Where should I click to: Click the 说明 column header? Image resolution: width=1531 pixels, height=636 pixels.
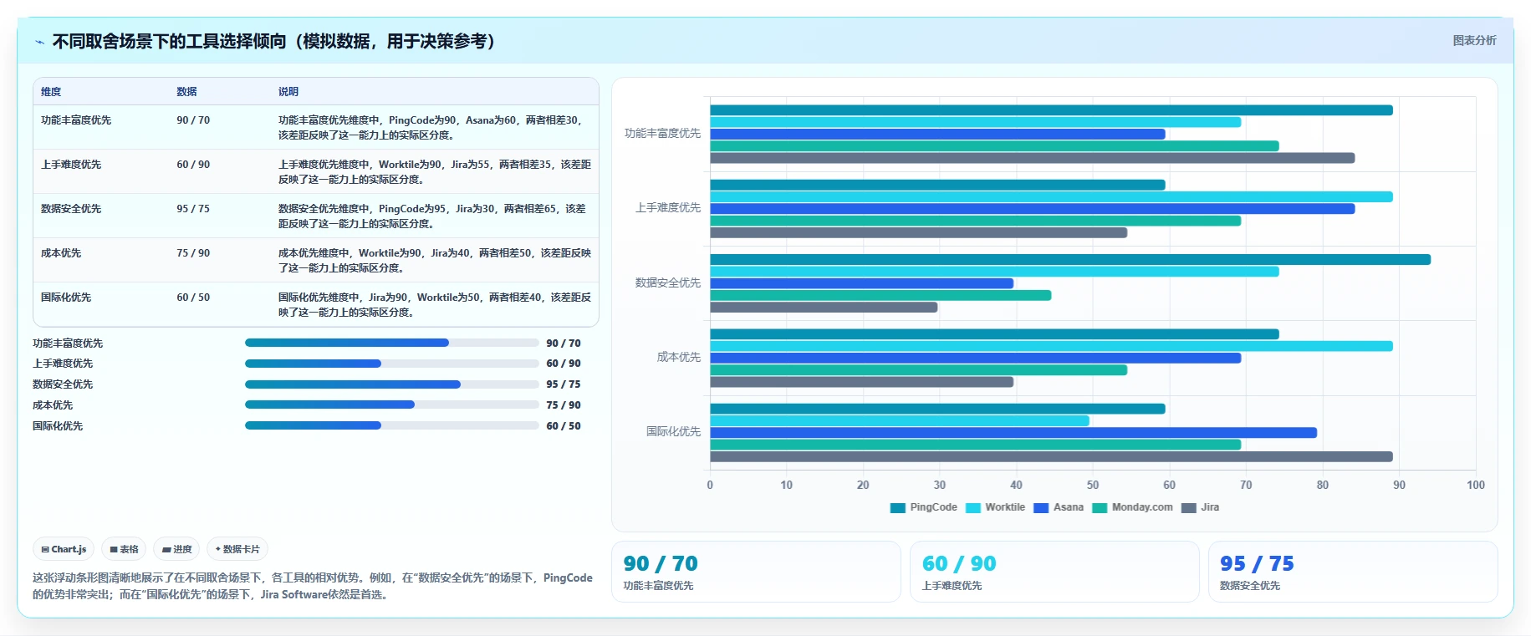coord(288,92)
